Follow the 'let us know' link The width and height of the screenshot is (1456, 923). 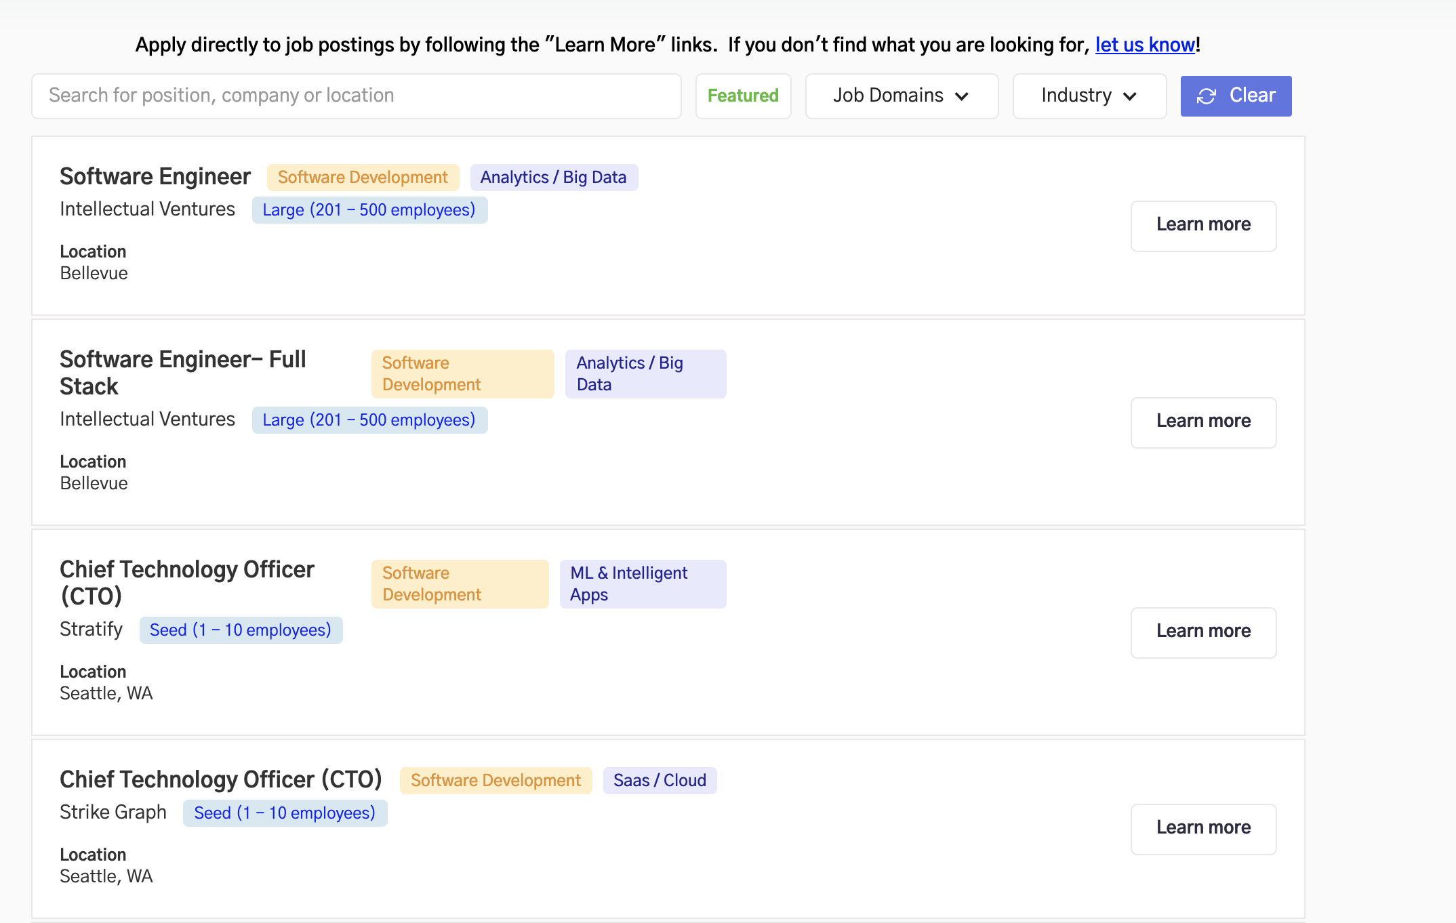coord(1145,45)
